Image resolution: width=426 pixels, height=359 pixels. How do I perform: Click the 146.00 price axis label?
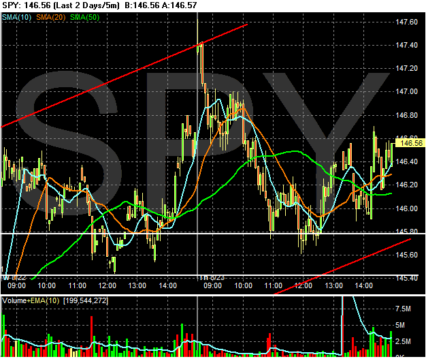(x=407, y=208)
